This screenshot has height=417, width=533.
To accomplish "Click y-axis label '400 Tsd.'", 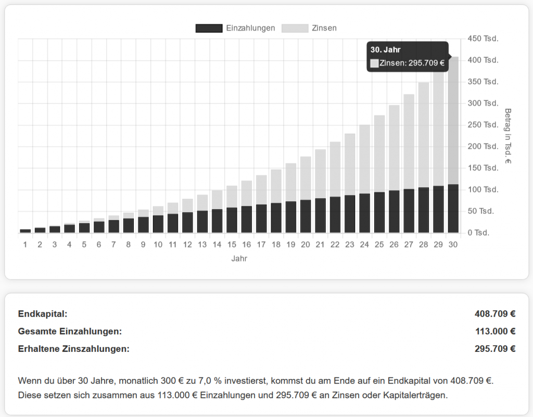I will pyautogui.click(x=483, y=60).
